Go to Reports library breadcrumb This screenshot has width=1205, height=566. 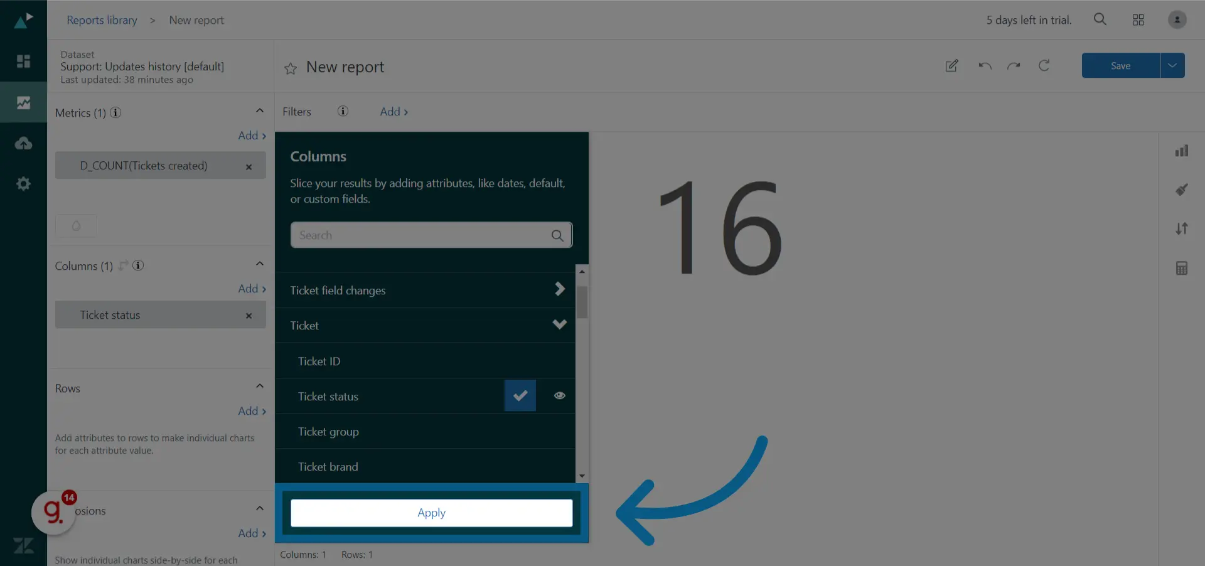pyautogui.click(x=102, y=20)
